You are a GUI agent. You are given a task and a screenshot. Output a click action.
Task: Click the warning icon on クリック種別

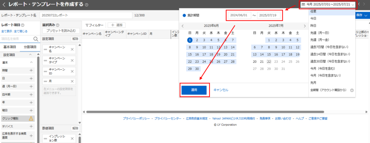pos(31,119)
